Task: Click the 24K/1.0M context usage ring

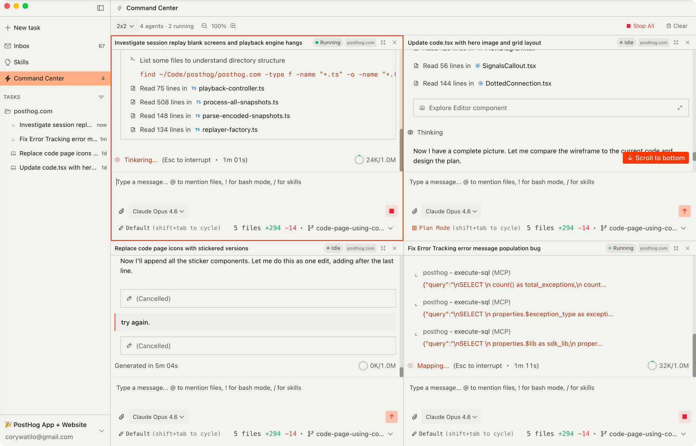Action: coord(359,160)
